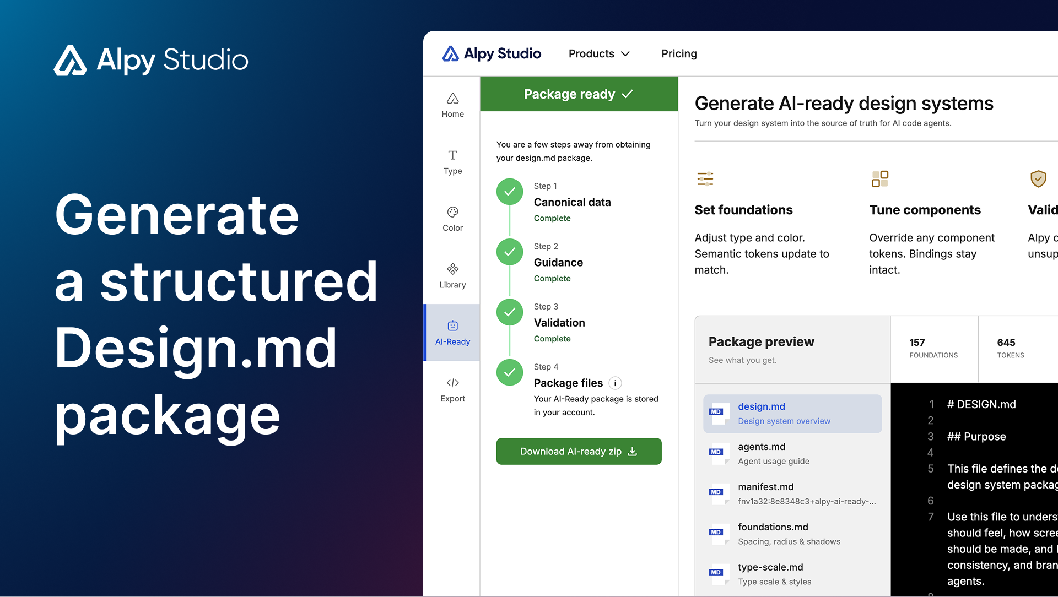Screen dimensions: 1058x597
Task: Select foundations.md in package preview list
Action: [792, 534]
